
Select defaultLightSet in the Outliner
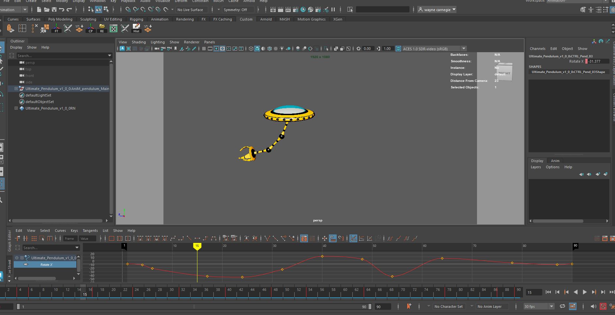click(38, 95)
